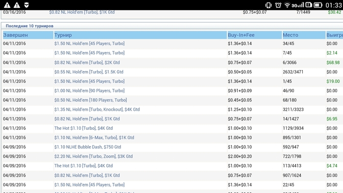Image resolution: width=343 pixels, height=193 pixels.
Task: Select the $1.25+$0.10 buy-in cell
Action: (240, 110)
